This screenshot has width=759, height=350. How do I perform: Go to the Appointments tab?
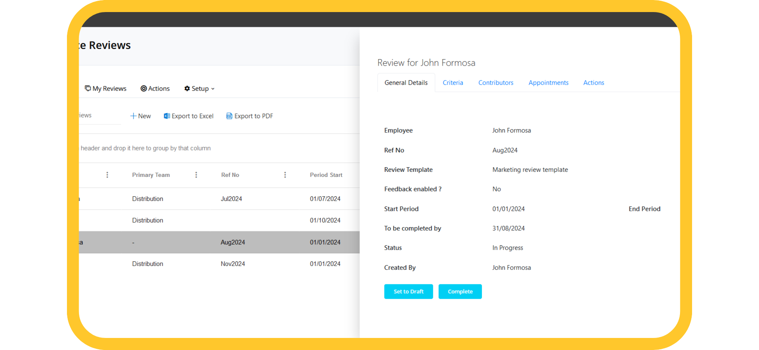coord(548,83)
